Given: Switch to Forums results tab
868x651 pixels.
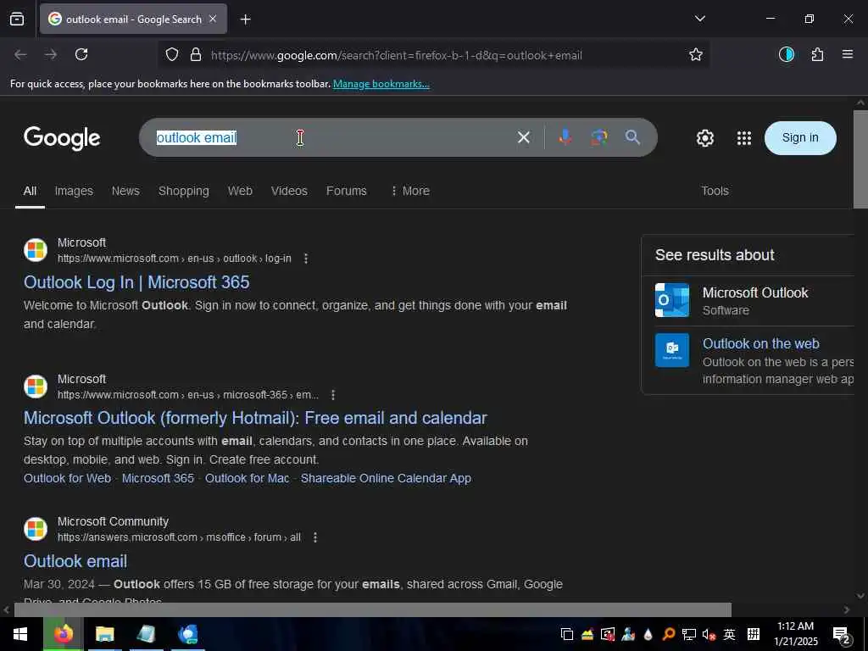Looking at the screenshot, I should click(x=347, y=191).
